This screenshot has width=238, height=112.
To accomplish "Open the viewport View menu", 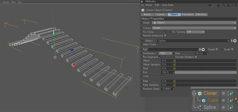I will 20,2.
